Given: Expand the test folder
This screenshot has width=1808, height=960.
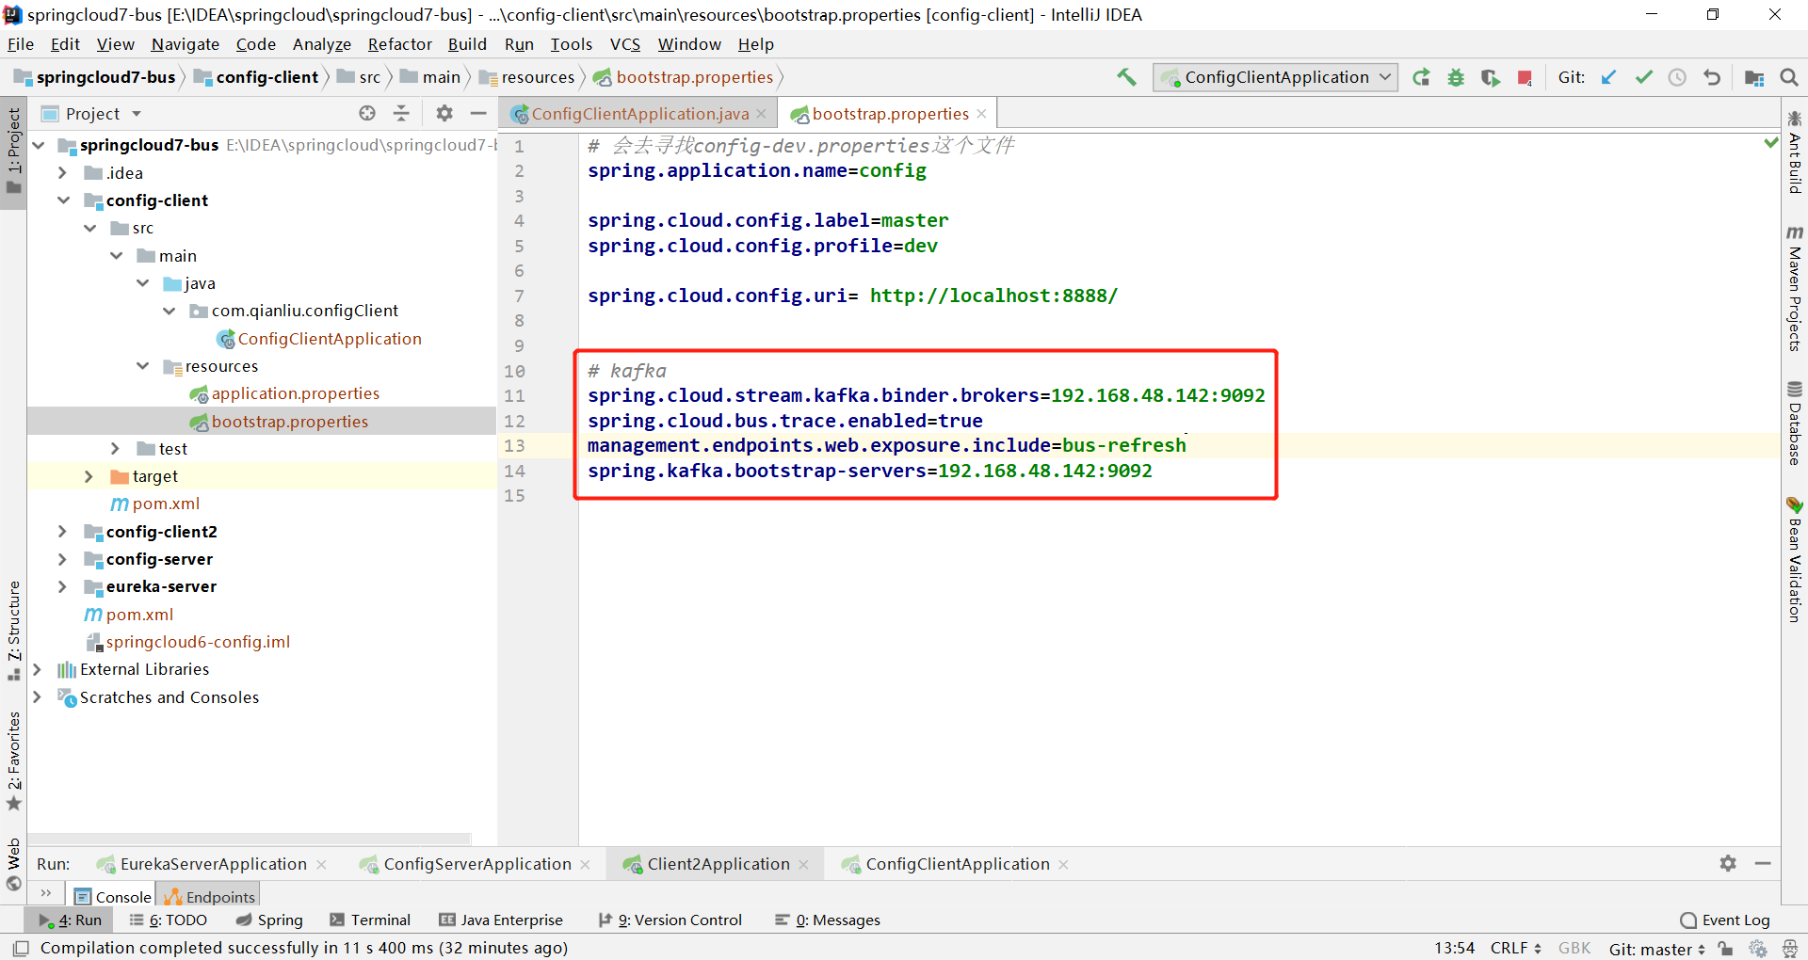Looking at the screenshot, I should coord(115,449).
